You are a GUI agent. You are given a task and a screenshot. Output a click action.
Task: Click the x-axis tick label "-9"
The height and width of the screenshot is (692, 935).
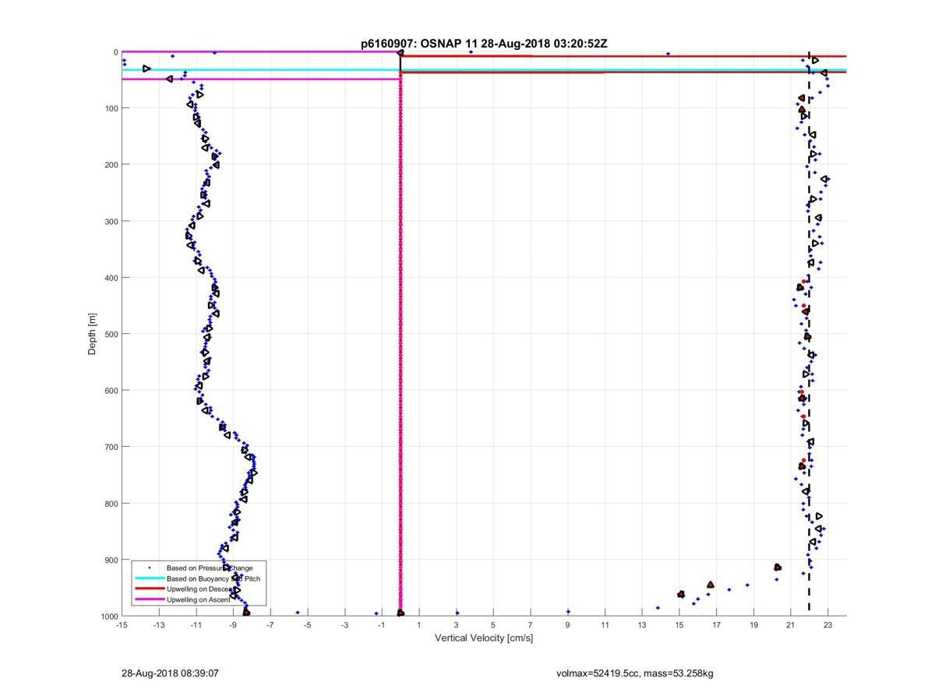[x=233, y=625]
